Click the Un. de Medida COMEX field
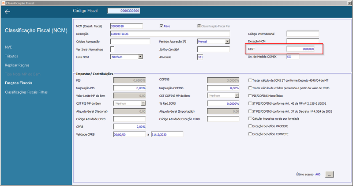 click(x=293, y=57)
